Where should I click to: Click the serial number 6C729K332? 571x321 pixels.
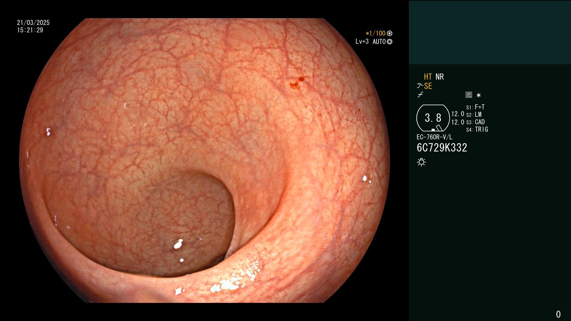442,148
